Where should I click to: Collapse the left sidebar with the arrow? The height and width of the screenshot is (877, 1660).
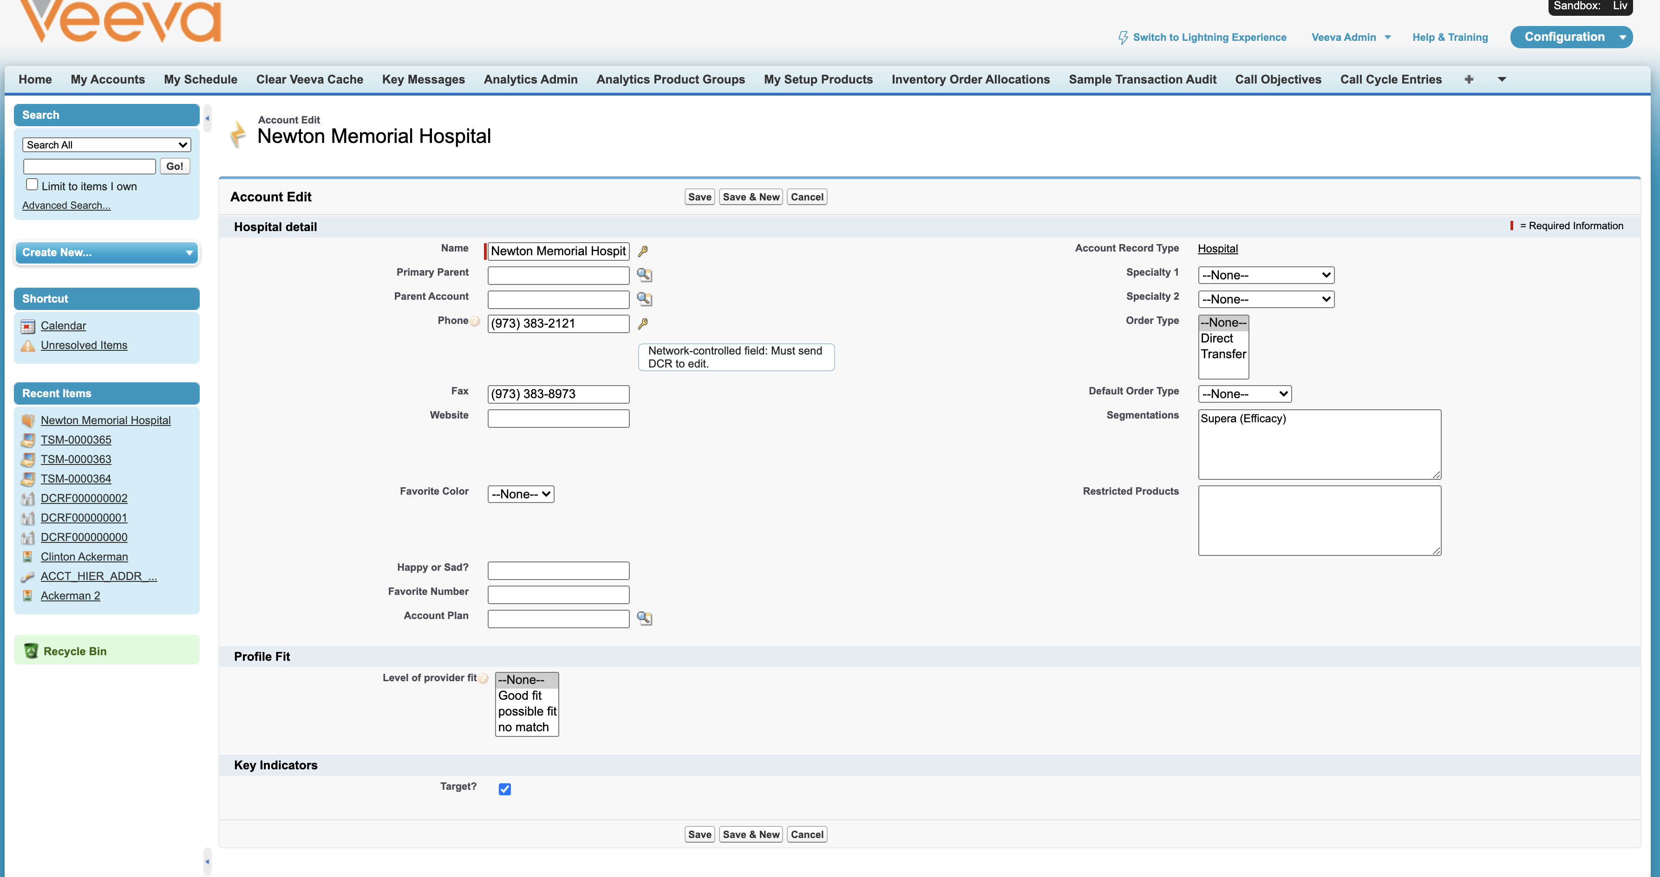point(208,118)
